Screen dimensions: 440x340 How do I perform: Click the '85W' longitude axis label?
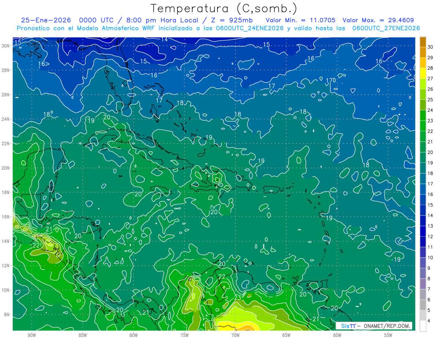[x=82, y=335]
